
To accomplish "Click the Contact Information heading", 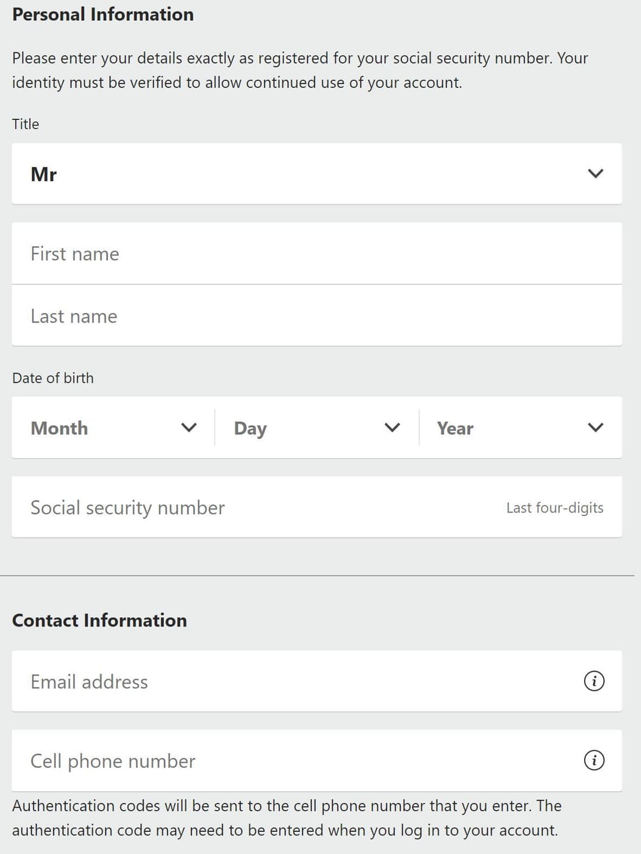I will pyautogui.click(x=99, y=620).
